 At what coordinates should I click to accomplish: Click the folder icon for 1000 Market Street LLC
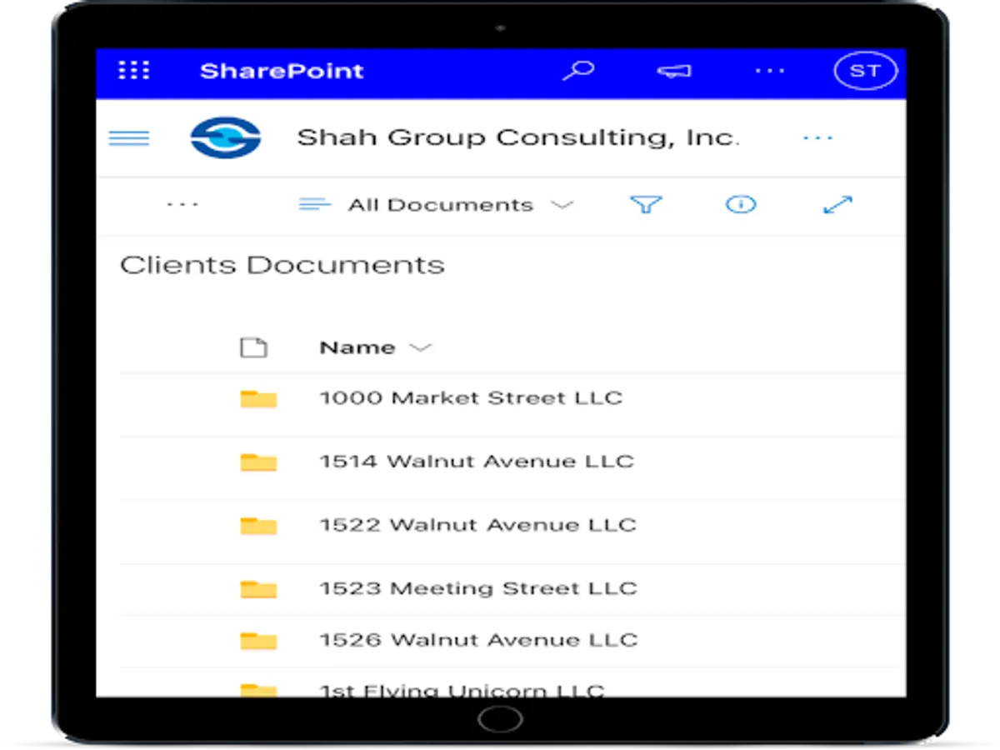click(x=258, y=398)
